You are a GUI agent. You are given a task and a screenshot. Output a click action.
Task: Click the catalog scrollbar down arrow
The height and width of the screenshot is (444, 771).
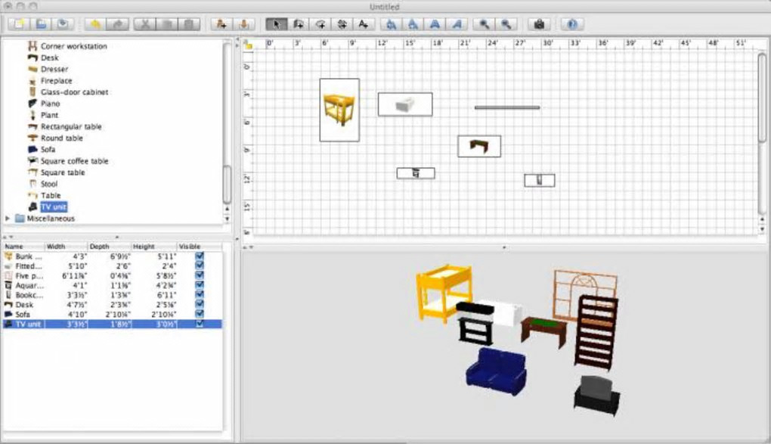(x=228, y=219)
